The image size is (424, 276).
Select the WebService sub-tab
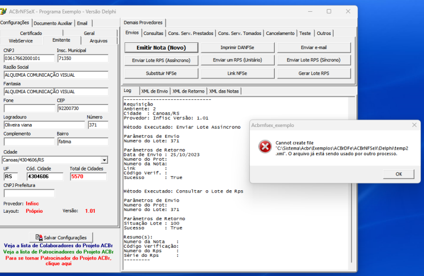[x=21, y=41]
